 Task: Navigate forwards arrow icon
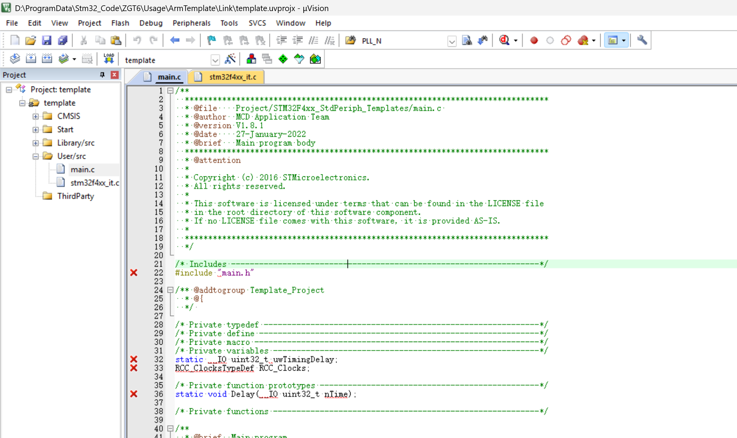point(190,40)
